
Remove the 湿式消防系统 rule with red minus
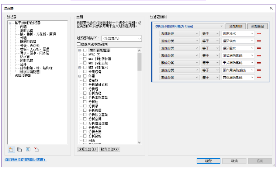(259, 55)
